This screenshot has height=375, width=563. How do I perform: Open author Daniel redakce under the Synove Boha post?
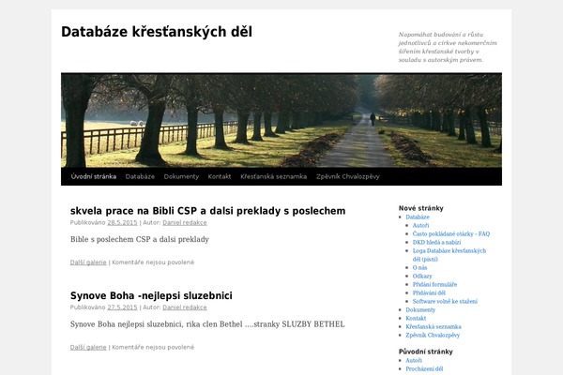point(185,307)
